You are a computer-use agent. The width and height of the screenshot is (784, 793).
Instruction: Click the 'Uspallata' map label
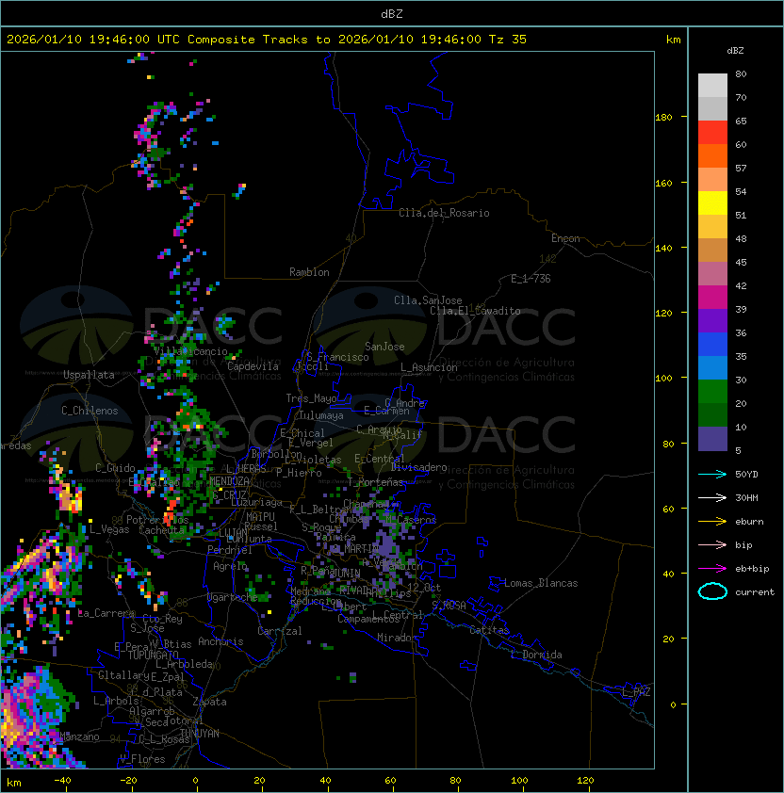[90, 375]
